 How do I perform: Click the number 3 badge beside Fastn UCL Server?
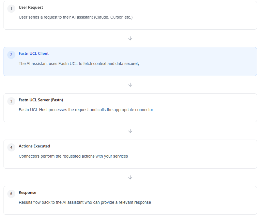(11, 101)
